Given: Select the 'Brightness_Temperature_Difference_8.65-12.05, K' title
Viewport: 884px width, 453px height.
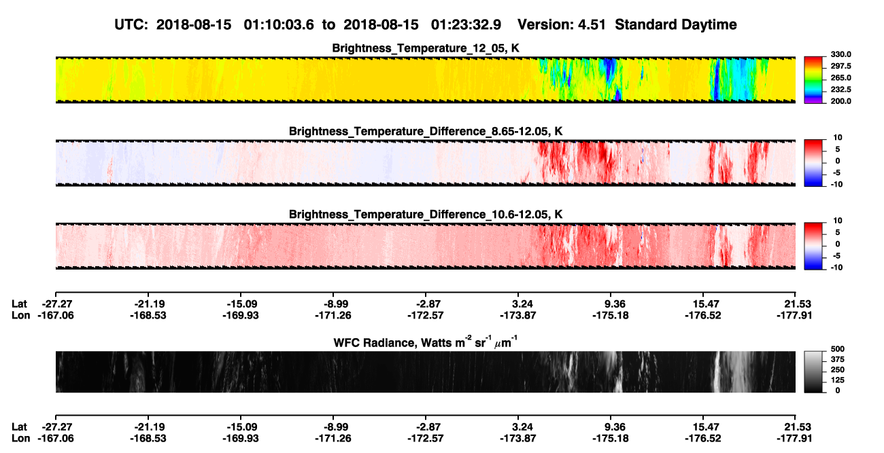Looking at the screenshot, I should click(x=425, y=131).
